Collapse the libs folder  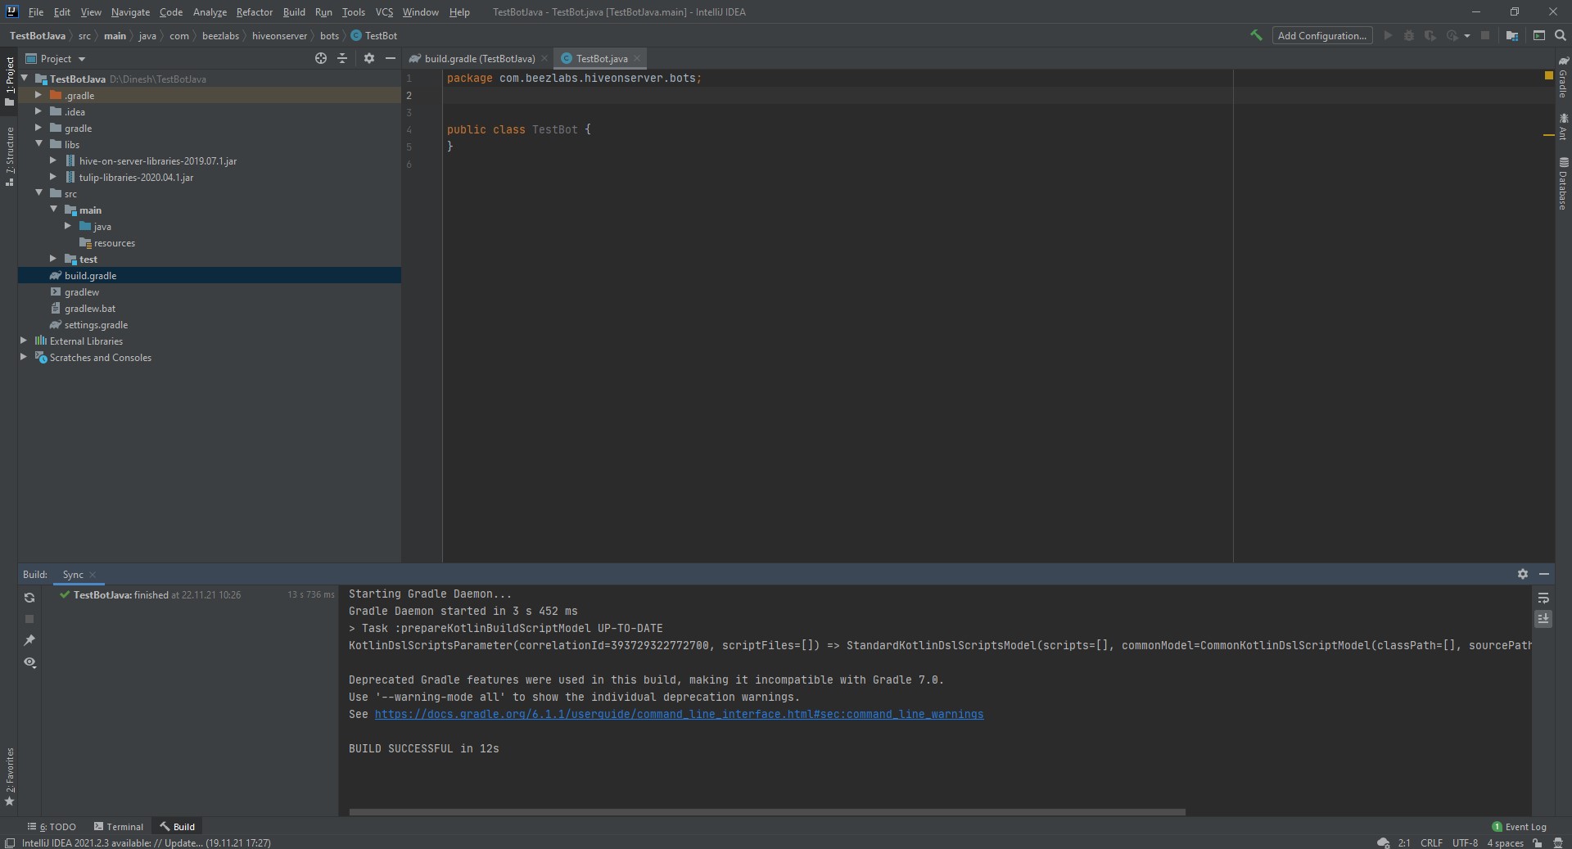(38, 144)
